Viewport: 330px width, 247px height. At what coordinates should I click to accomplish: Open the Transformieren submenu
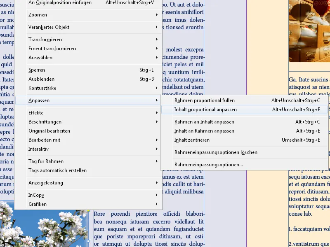coord(88,40)
